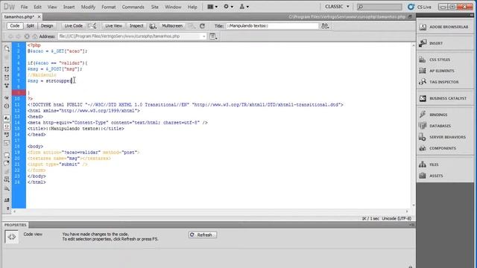This screenshot has width=477, height=268.
Task: Open the Components panel
Action: (x=445, y=148)
